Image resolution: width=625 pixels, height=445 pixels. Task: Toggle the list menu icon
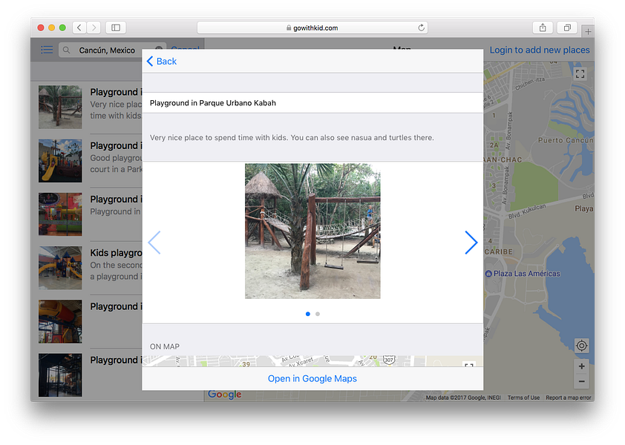(x=47, y=50)
